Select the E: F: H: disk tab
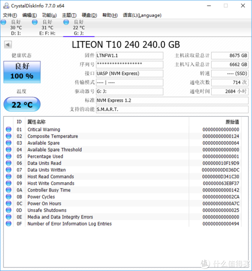252x271 pixels. [47, 27]
